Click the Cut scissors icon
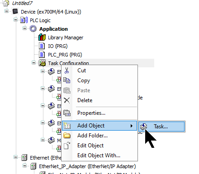Viewport: 199px width, 174px height. (x=66, y=71)
